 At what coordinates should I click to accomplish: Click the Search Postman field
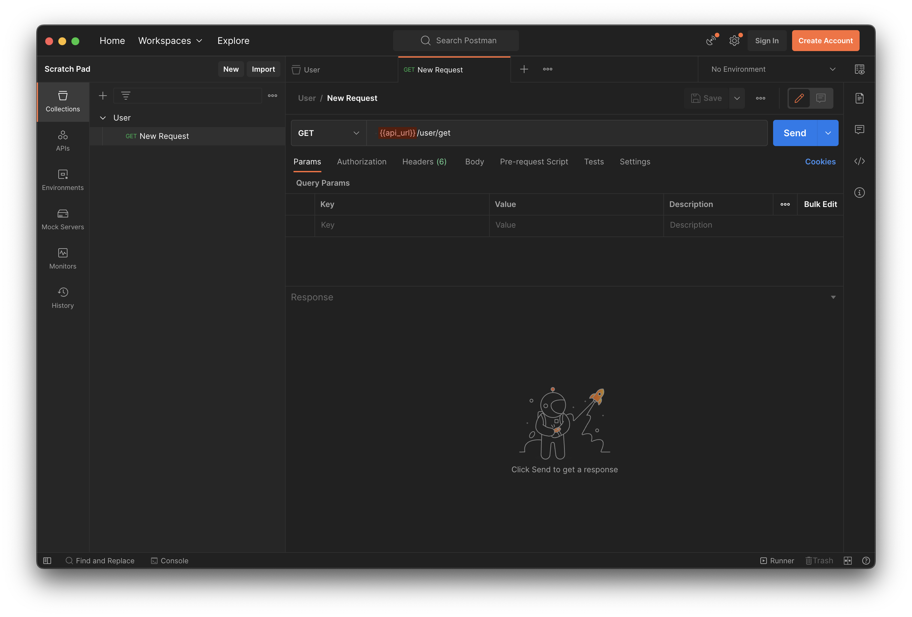point(456,40)
